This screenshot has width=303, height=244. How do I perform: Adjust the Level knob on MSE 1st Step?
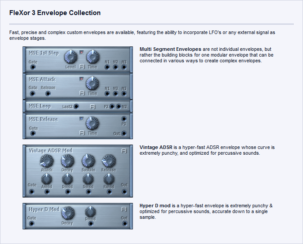click(71, 57)
